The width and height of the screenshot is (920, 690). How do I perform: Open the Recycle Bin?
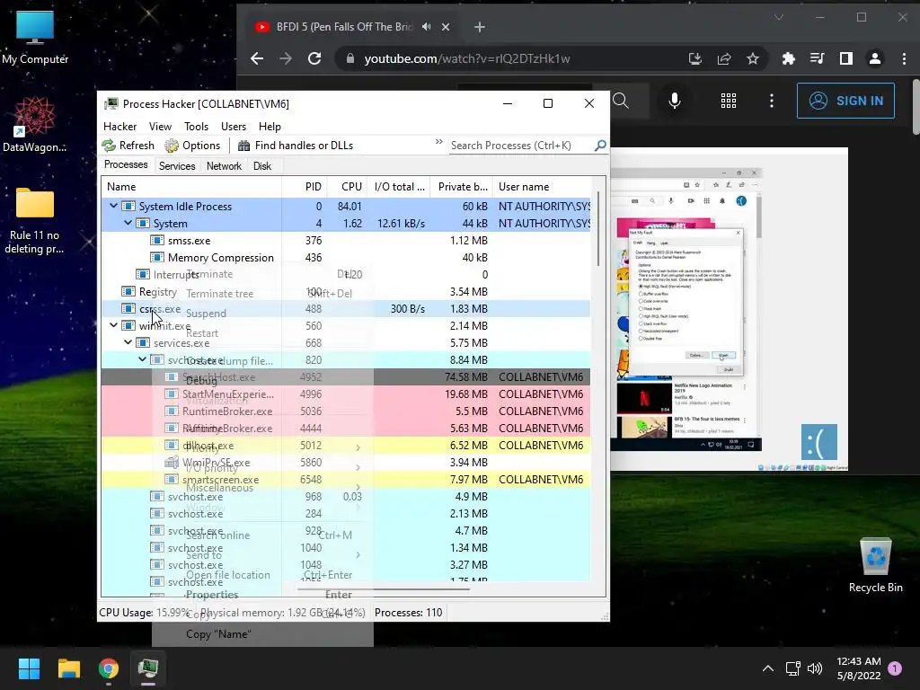pos(875,565)
